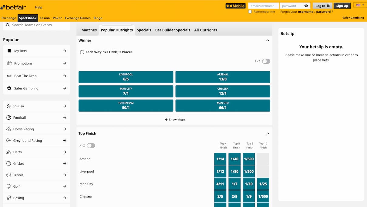
Task: Show password with the eye icon
Action: [306, 6]
